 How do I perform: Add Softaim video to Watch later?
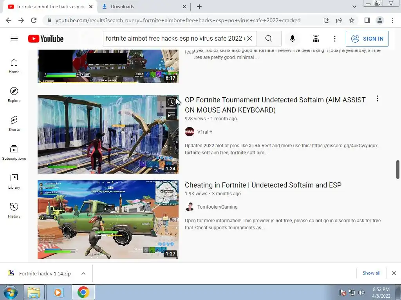pyautogui.click(x=172, y=102)
